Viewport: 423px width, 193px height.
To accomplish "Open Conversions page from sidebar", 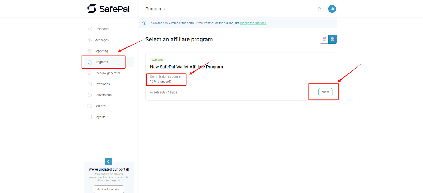I will [103, 95].
